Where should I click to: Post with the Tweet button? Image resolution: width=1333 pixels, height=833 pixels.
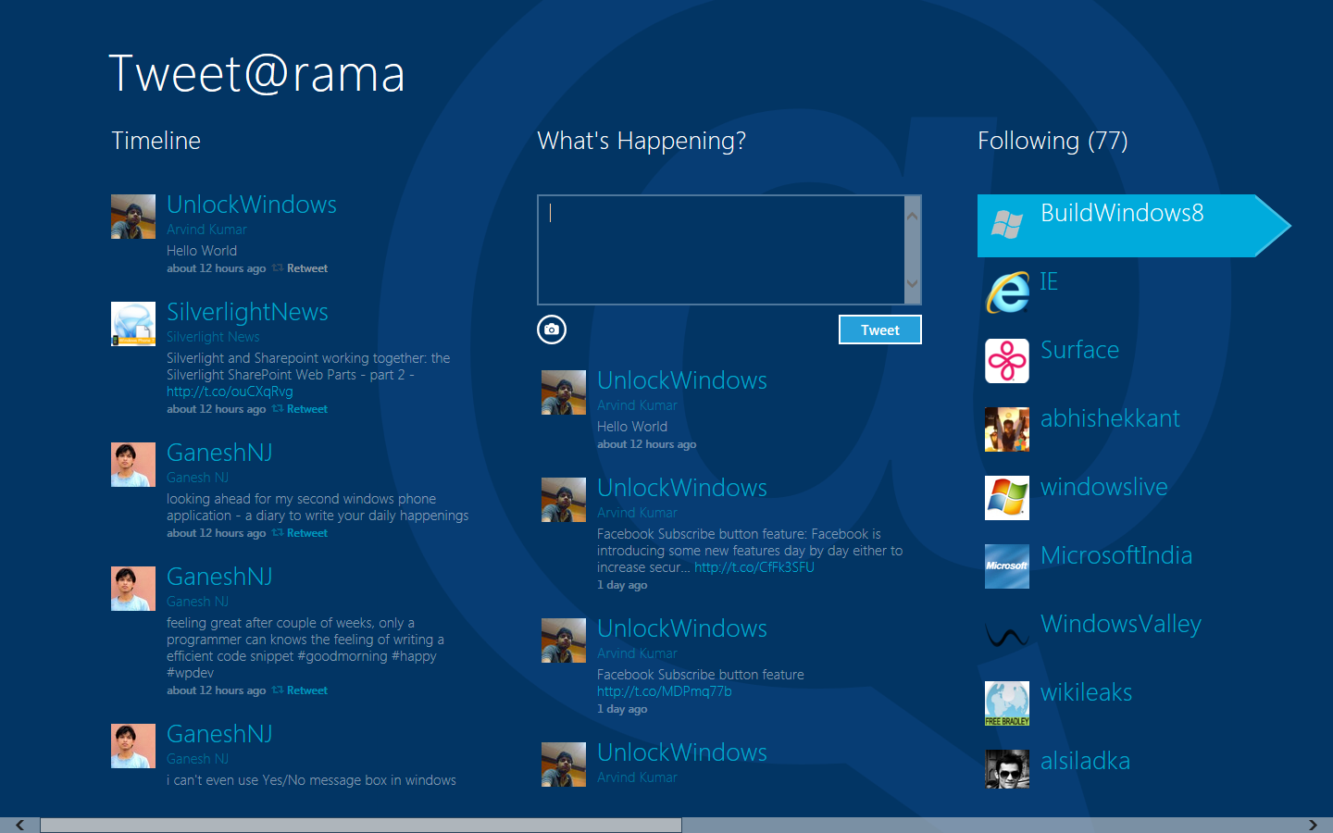tap(880, 329)
